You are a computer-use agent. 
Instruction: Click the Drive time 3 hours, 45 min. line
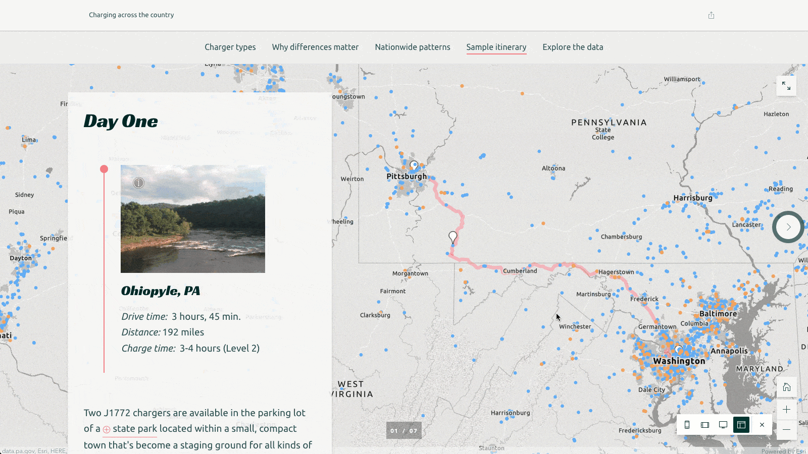(x=181, y=317)
